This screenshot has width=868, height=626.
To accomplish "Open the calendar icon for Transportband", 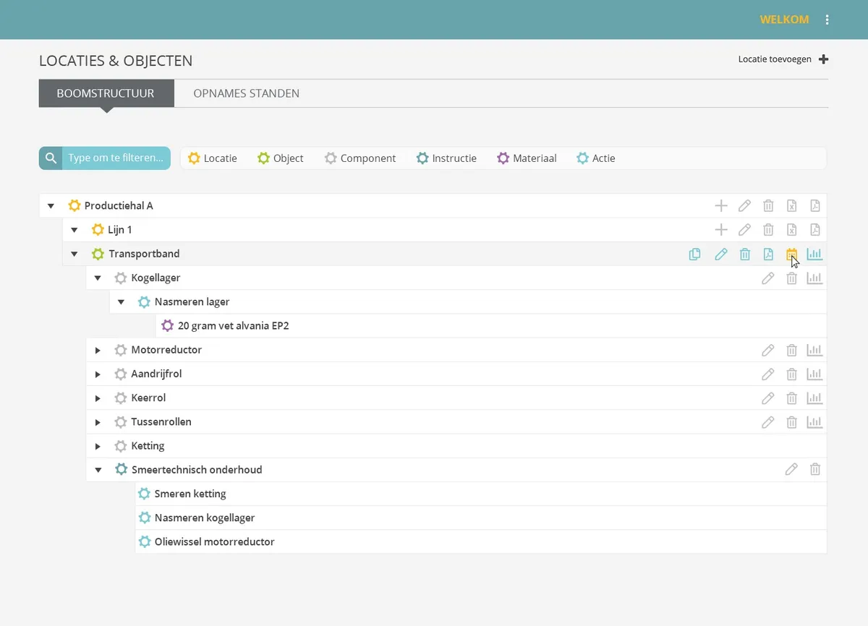I will (791, 254).
